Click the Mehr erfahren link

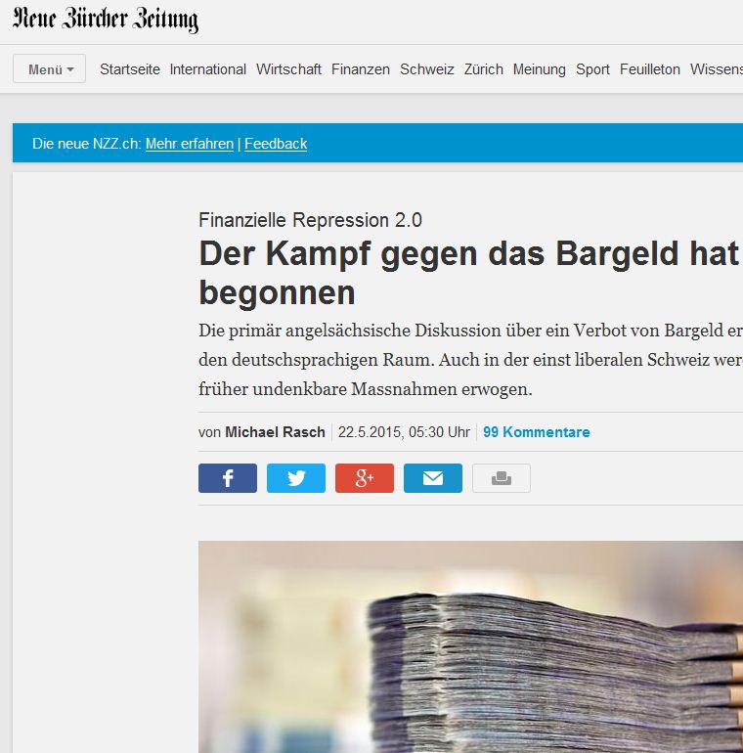tap(190, 144)
